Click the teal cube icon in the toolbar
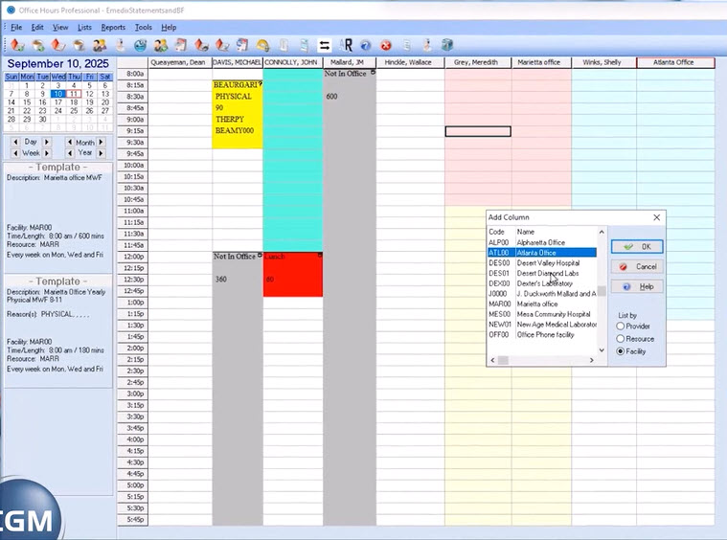Image resolution: width=727 pixels, height=540 pixels. 446,45
